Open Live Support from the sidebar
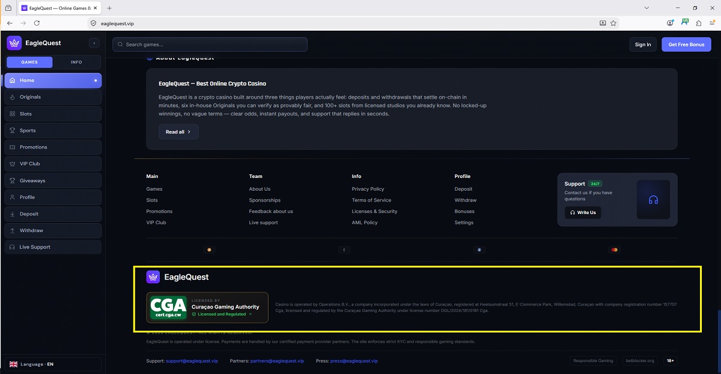This screenshot has width=721, height=374. click(x=53, y=247)
